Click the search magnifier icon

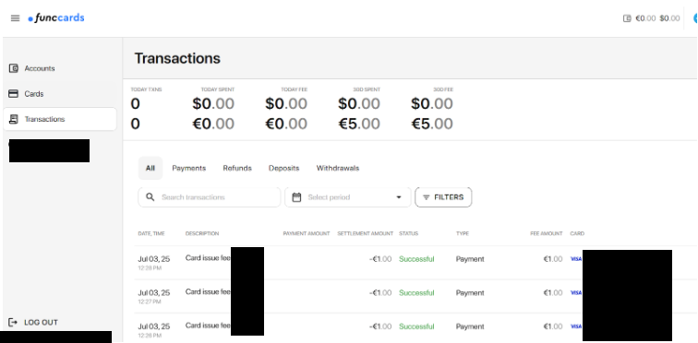point(150,196)
